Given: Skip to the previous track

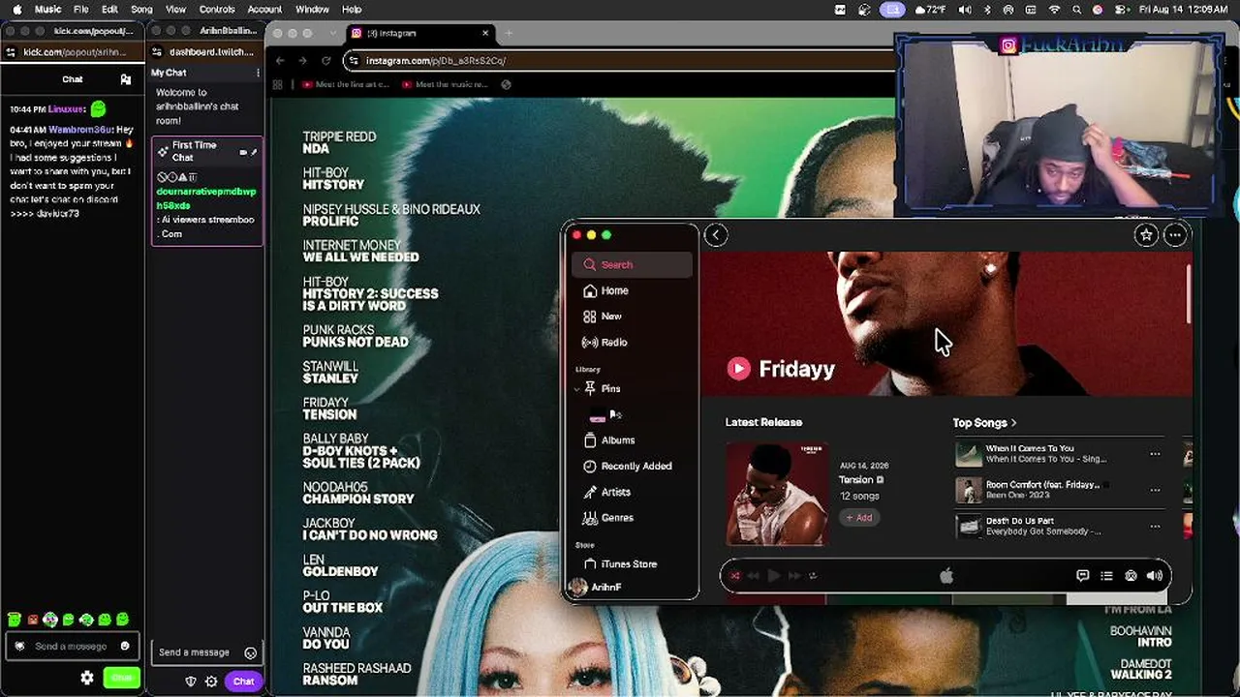Looking at the screenshot, I should point(754,576).
